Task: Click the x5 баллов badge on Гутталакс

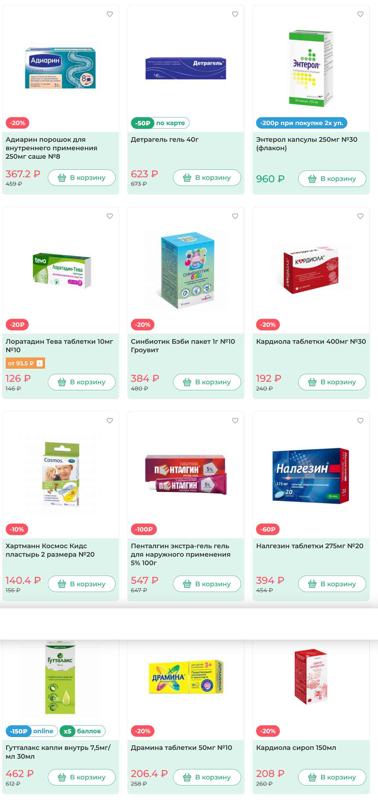Action: click(83, 731)
